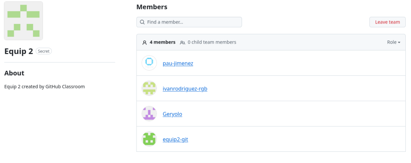
Task: Click the Equip 2 team avatar image
Action: [23, 21]
